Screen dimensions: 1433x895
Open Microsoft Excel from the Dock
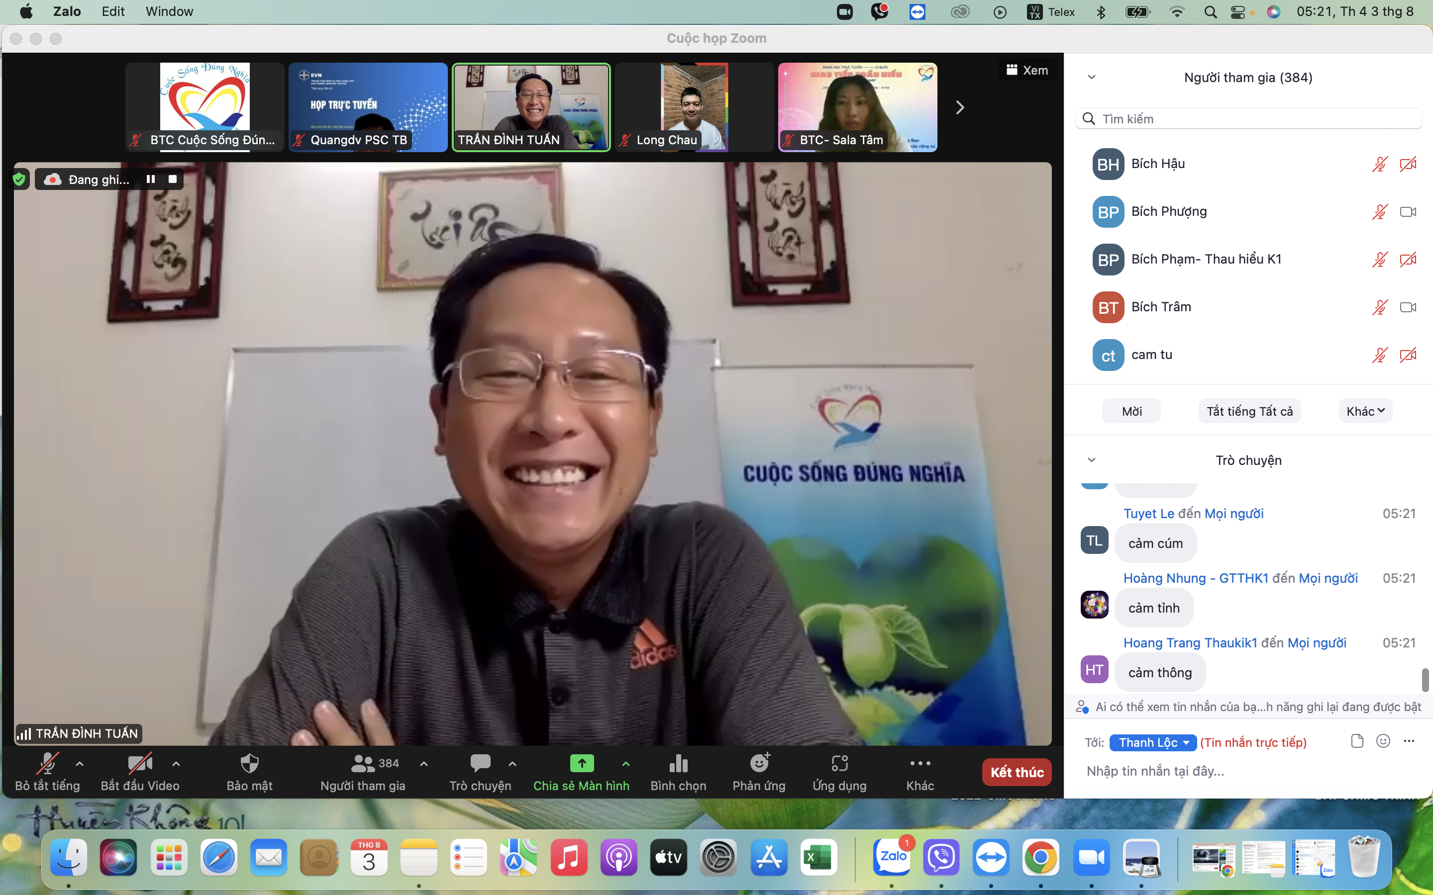[x=819, y=857]
